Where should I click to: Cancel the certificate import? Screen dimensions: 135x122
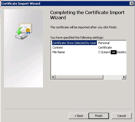[122, 116]
